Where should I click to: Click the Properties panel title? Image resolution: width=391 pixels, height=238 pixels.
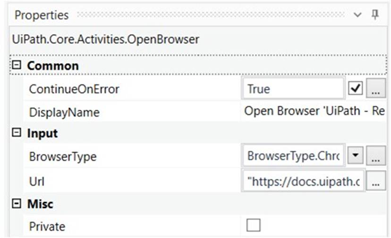tap(42, 15)
